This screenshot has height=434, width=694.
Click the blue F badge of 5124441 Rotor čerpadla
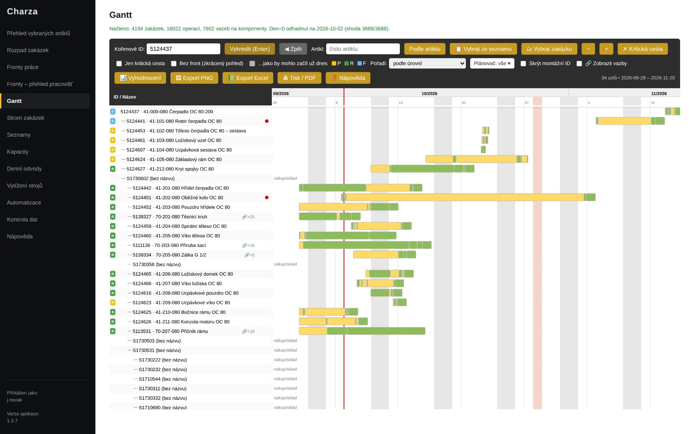pyautogui.click(x=113, y=121)
